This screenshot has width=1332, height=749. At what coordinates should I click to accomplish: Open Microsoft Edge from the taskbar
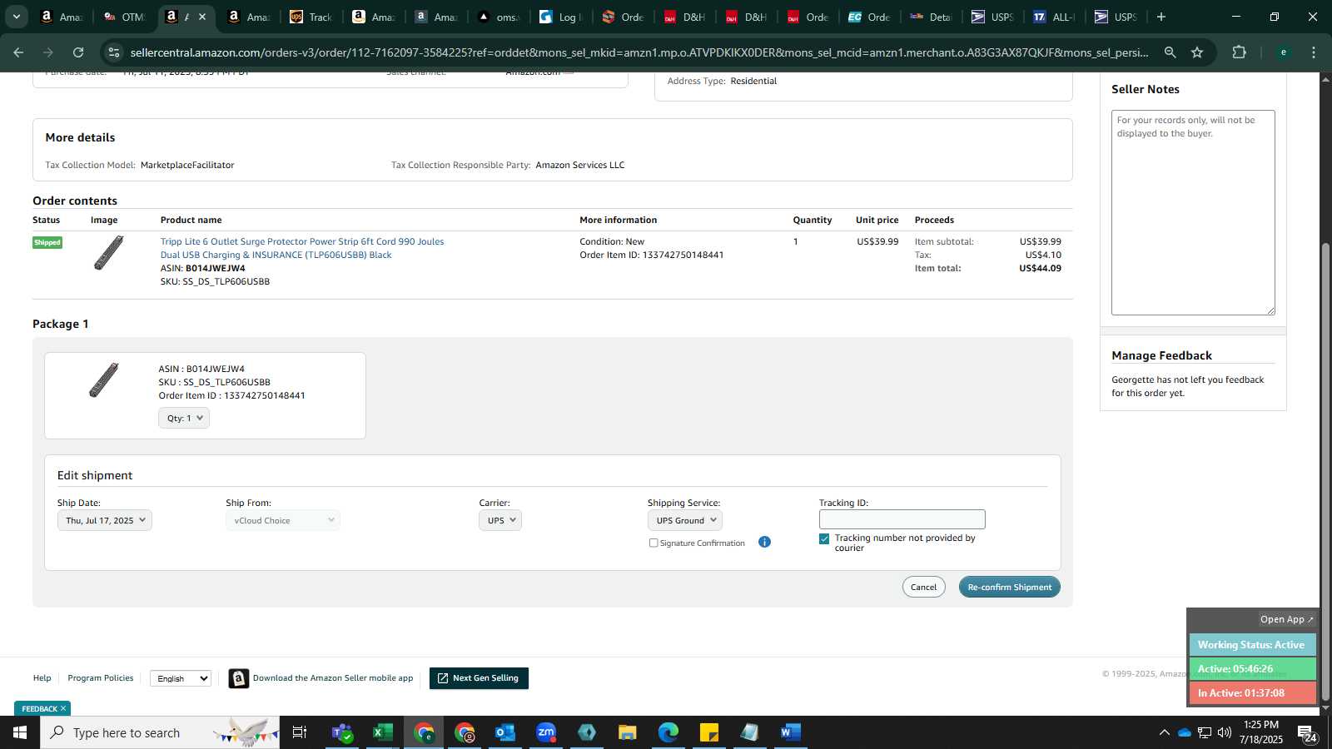[668, 732]
